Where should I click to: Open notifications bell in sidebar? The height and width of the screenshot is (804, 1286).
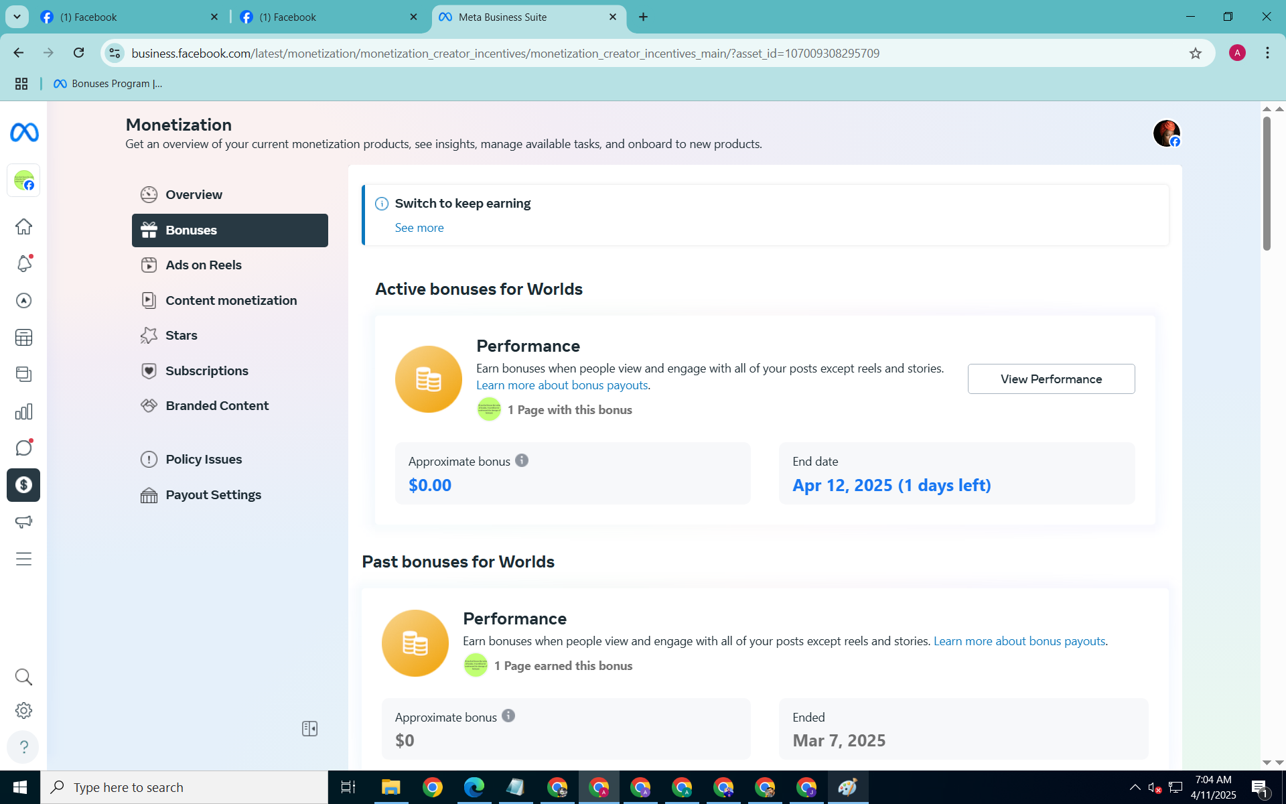point(23,263)
